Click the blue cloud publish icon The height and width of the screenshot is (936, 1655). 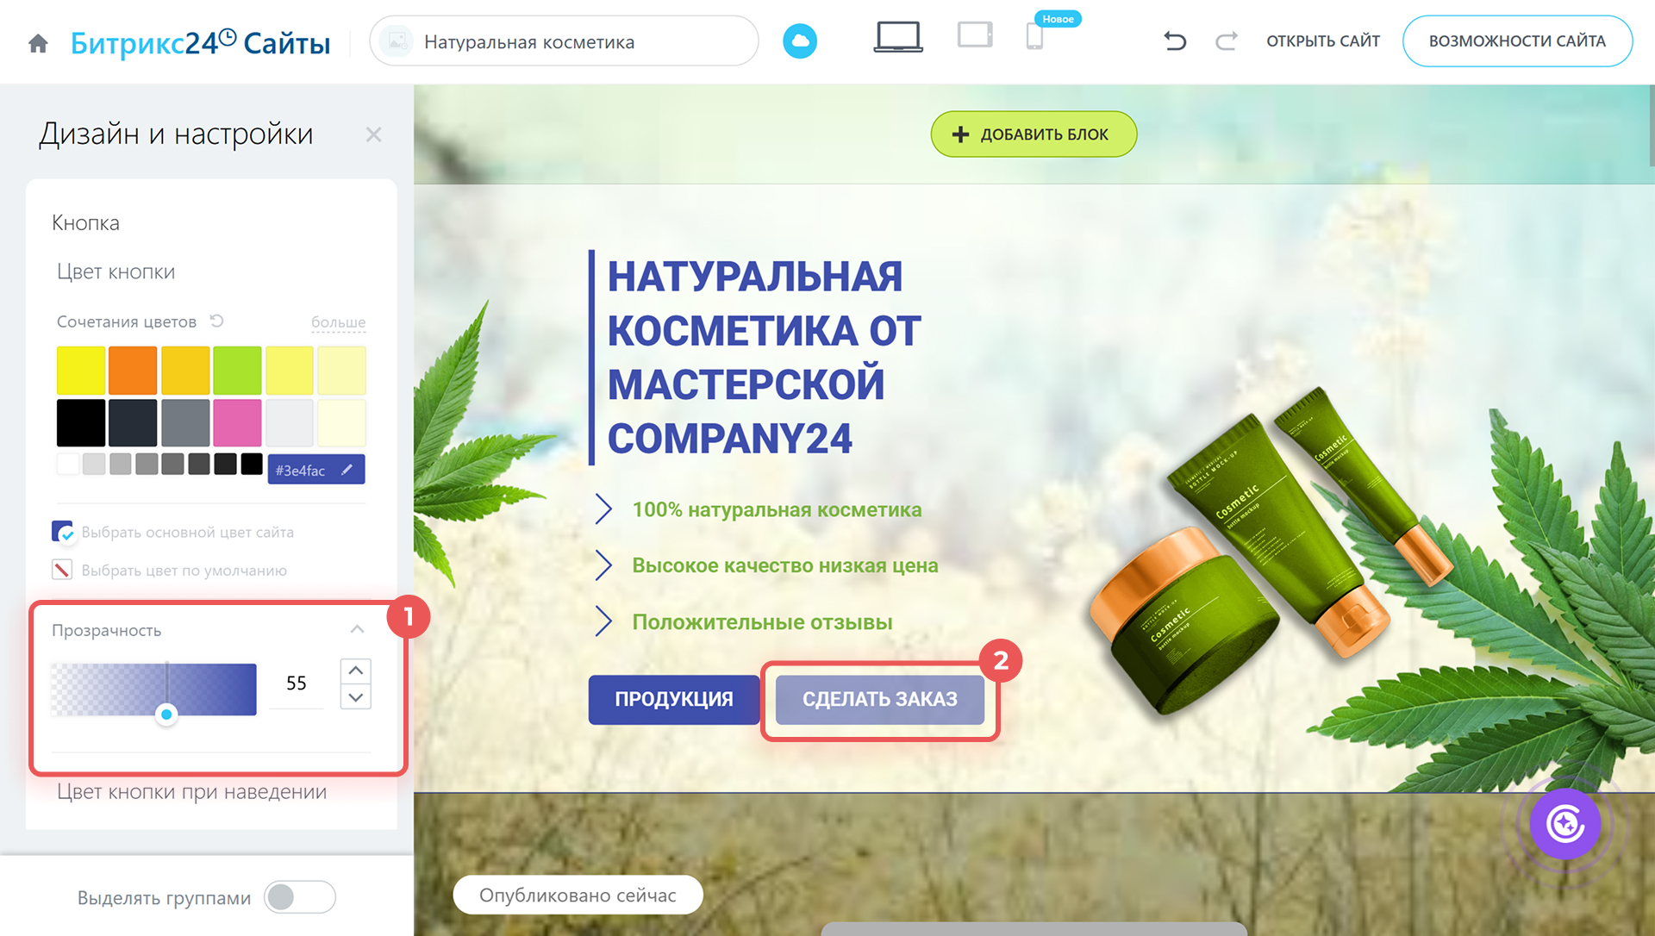799,41
